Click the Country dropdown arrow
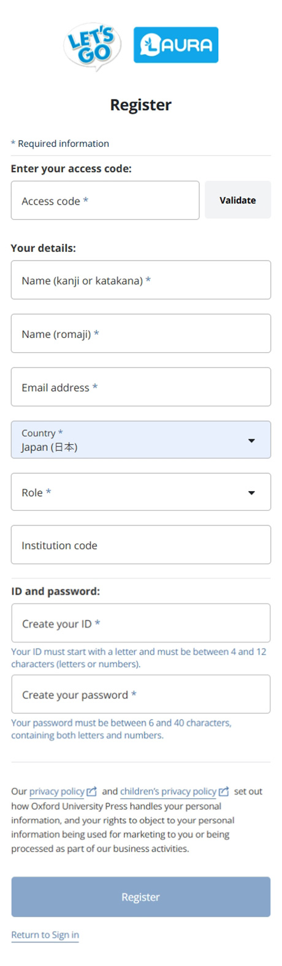This screenshot has height=966, width=282. tap(251, 441)
